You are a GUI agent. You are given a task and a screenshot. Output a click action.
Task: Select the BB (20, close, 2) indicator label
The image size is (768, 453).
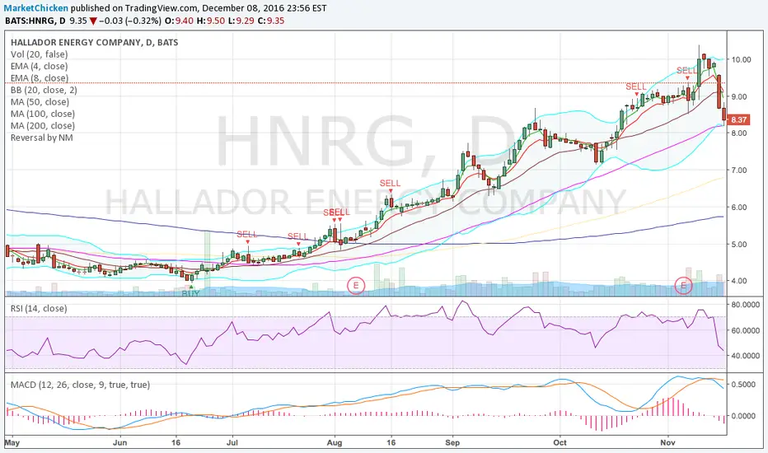[44, 90]
